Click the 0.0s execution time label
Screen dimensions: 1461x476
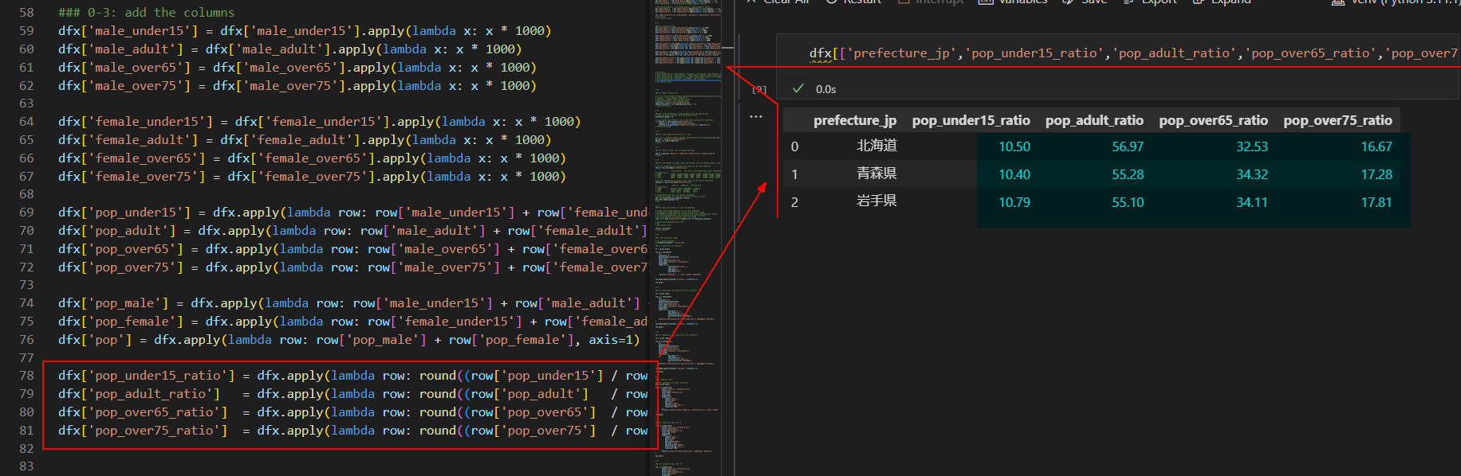(x=826, y=89)
